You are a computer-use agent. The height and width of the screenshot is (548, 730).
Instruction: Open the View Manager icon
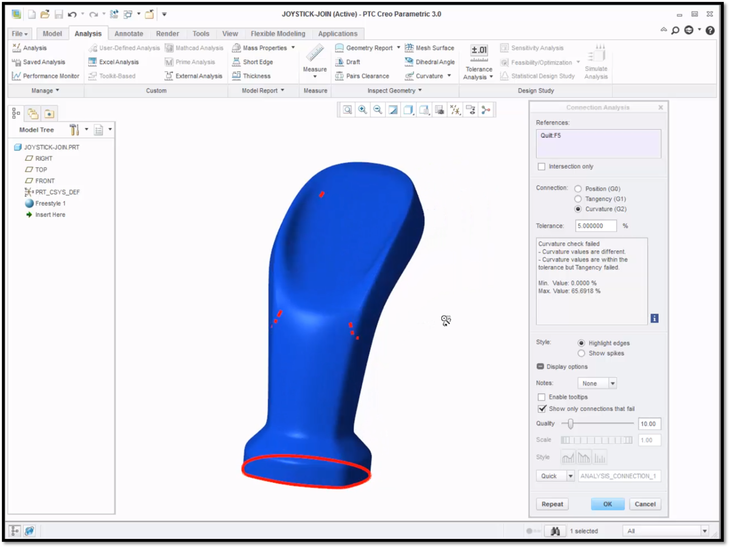(440, 110)
